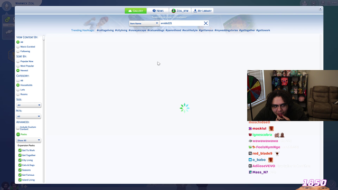This screenshot has width=338, height=190.
Task: Uncheck Get Famous pack
Action: (20, 175)
